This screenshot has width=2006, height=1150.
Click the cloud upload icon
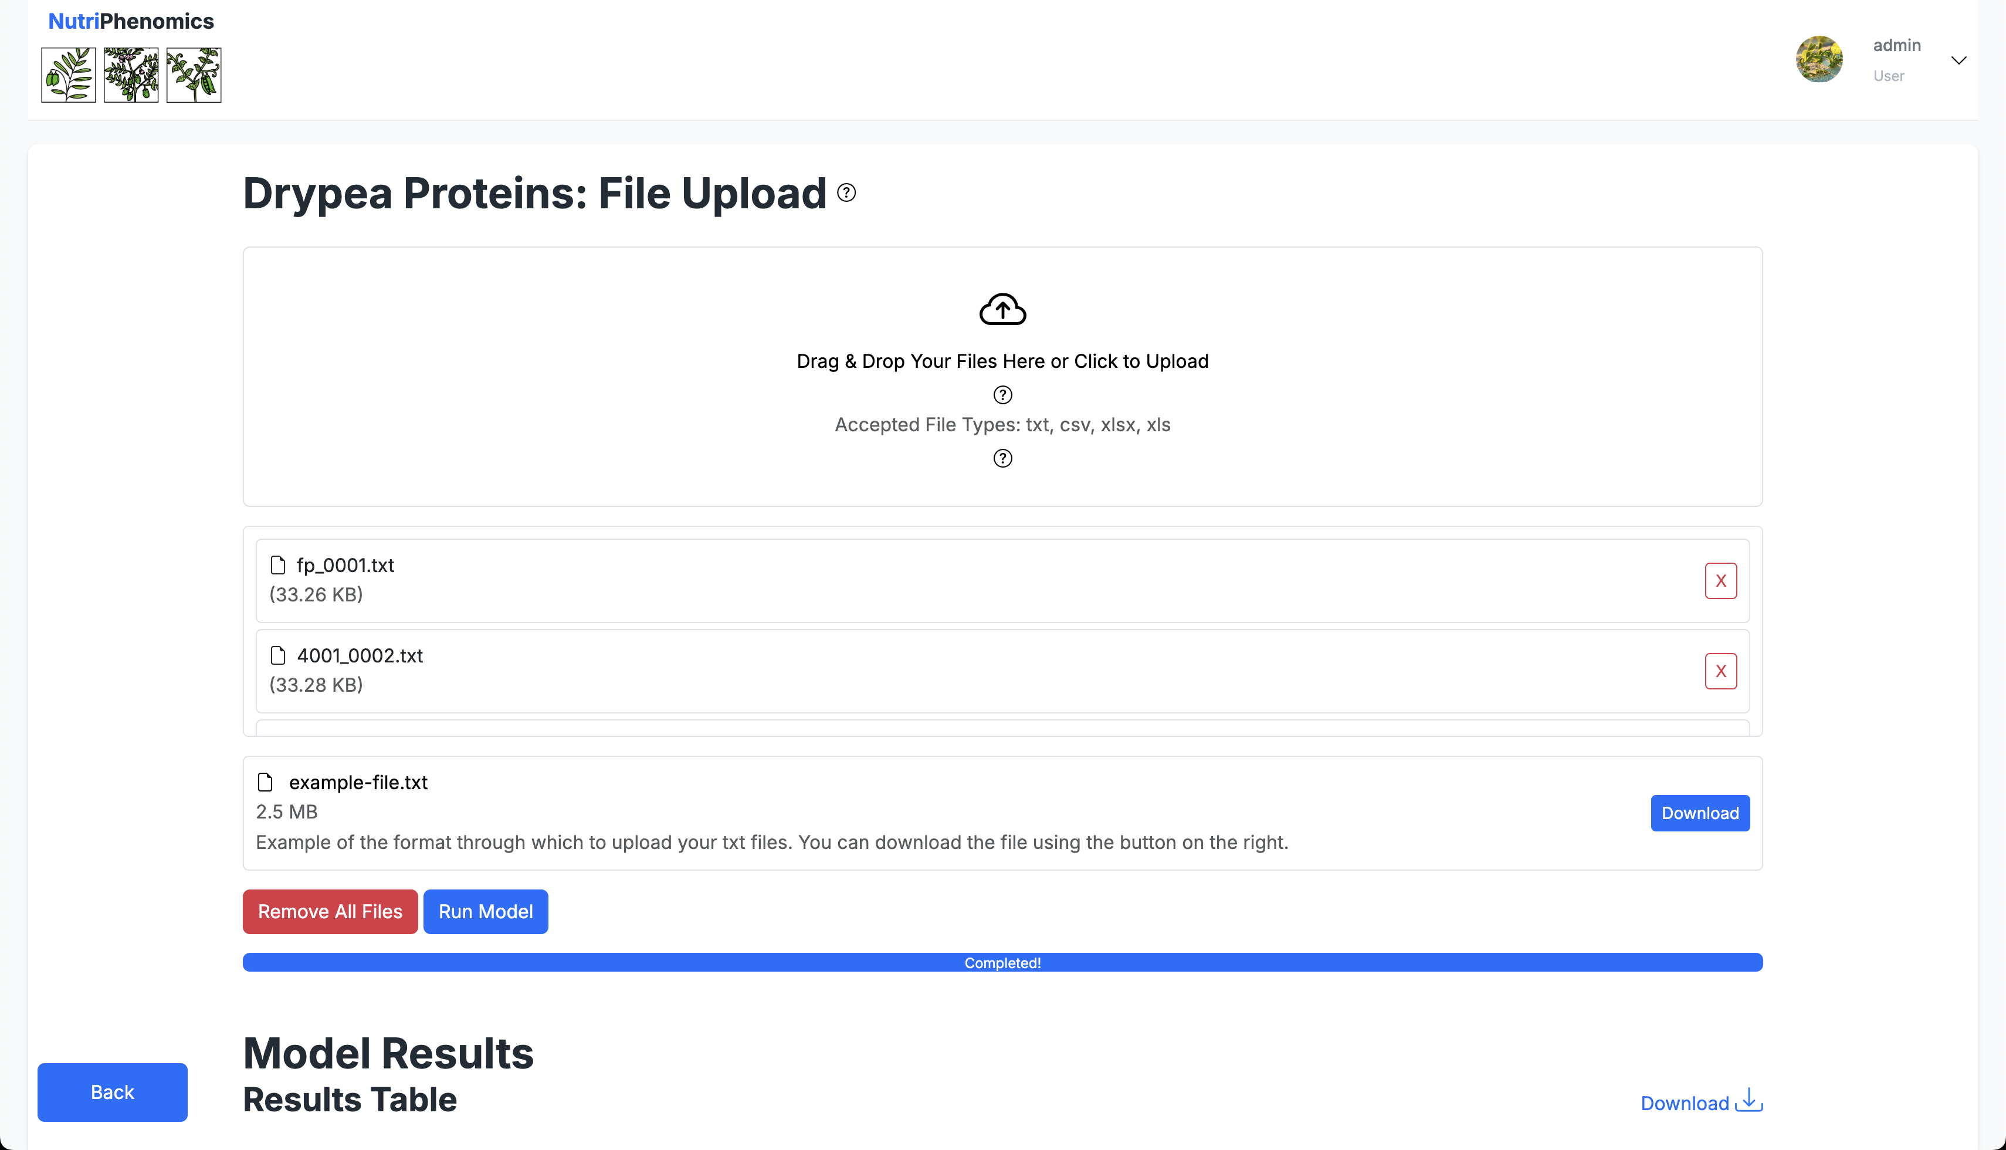click(1002, 310)
